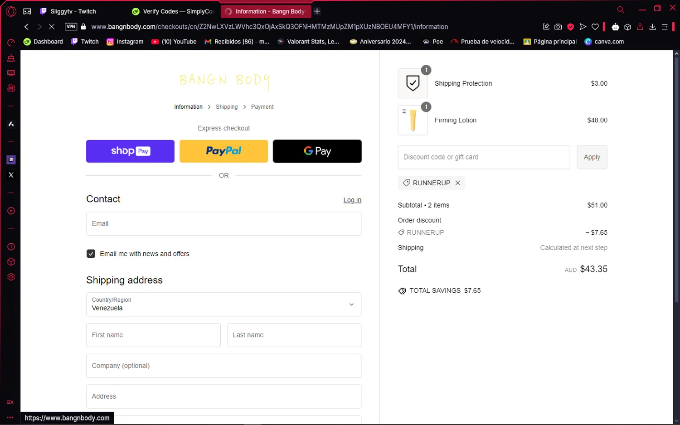680x425 pixels.
Task: Open a new tab with the plus button
Action: [x=317, y=11]
